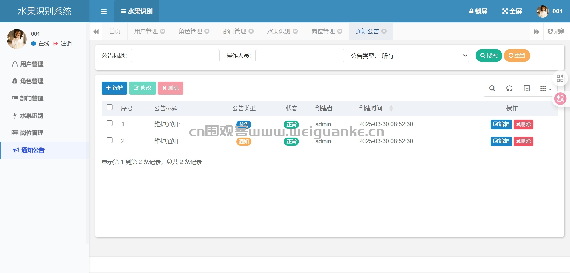Viewport: 570px width, 273px height.
Task: Open 部门管理 in the sidebar
Action: tap(45, 98)
